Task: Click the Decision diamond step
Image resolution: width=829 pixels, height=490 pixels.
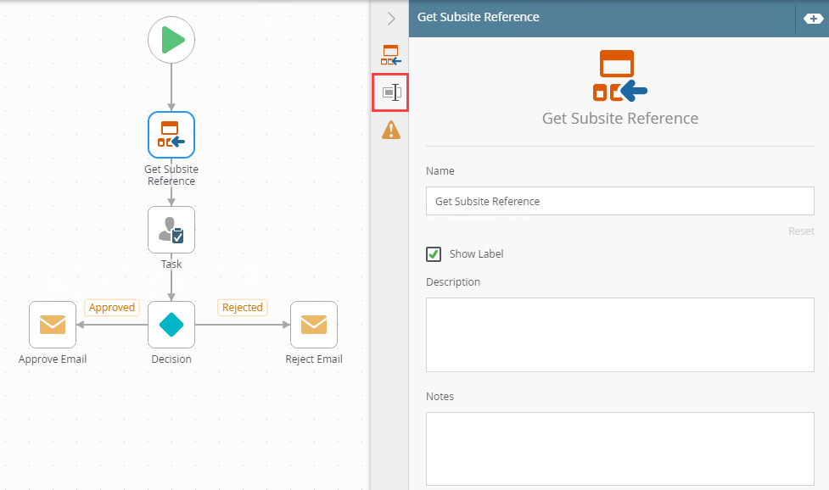Action: (171, 325)
